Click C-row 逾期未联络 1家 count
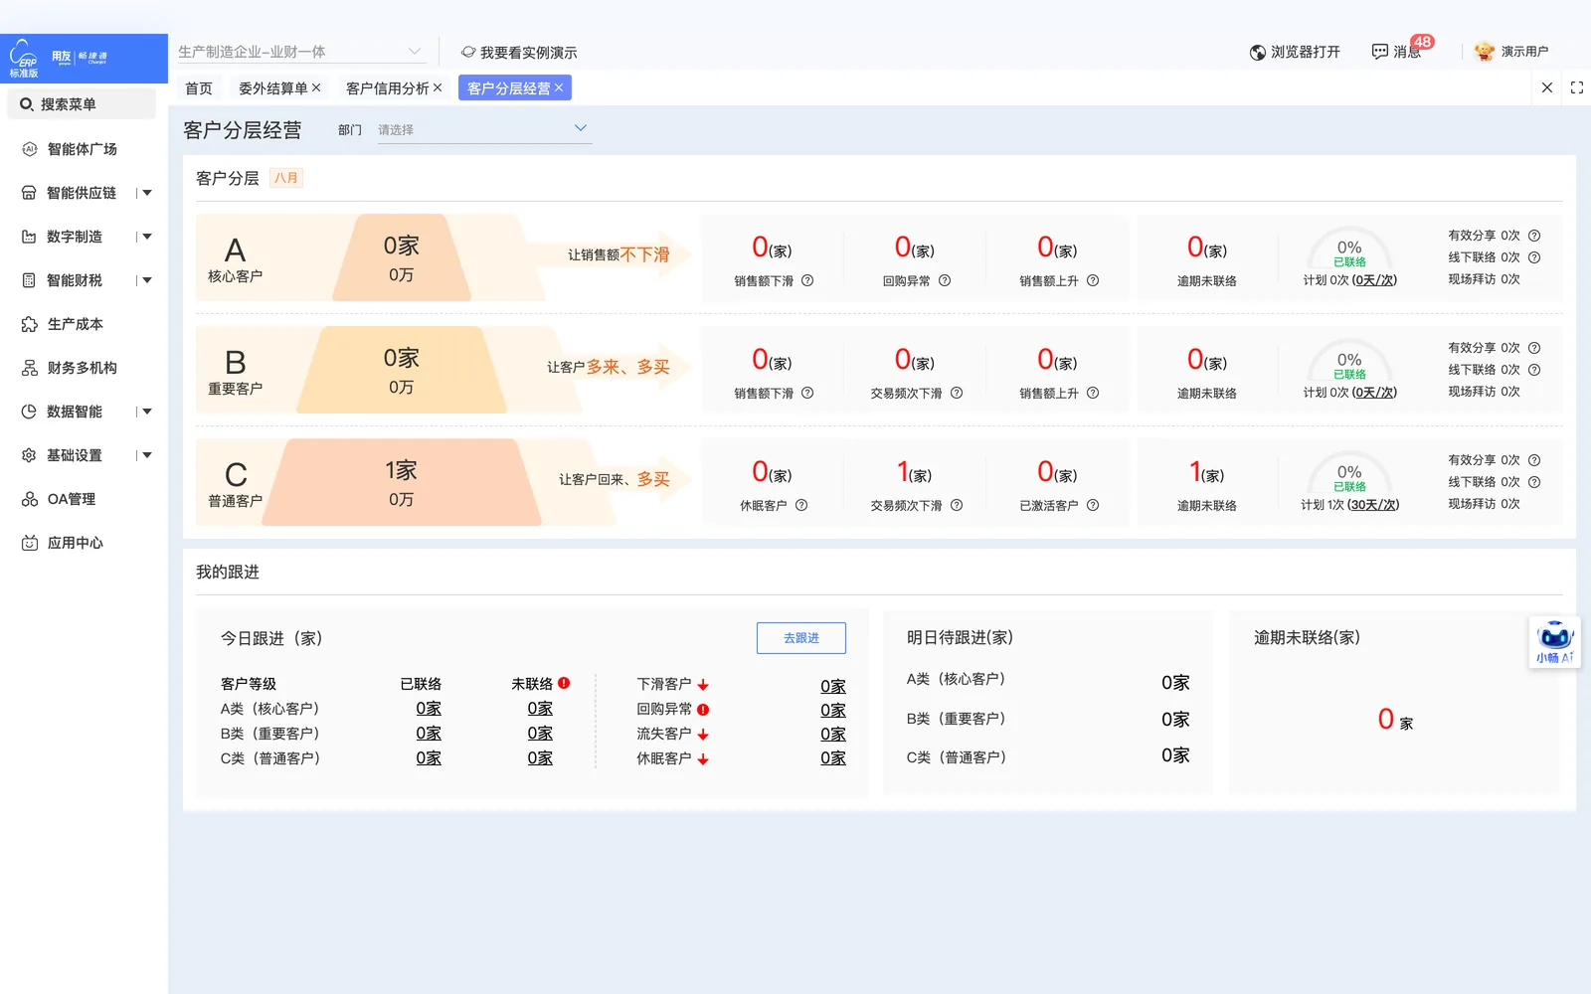This screenshot has height=994, width=1591. [x=1206, y=472]
